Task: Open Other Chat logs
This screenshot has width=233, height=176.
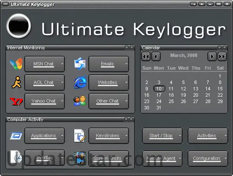Action: (x=108, y=101)
